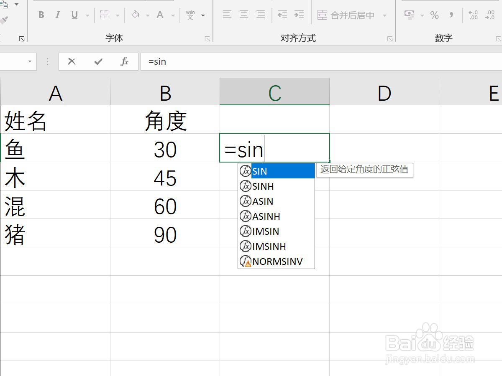Viewport: 502px width, 376px height.
Task: Apply percent style number format
Action: (x=434, y=15)
